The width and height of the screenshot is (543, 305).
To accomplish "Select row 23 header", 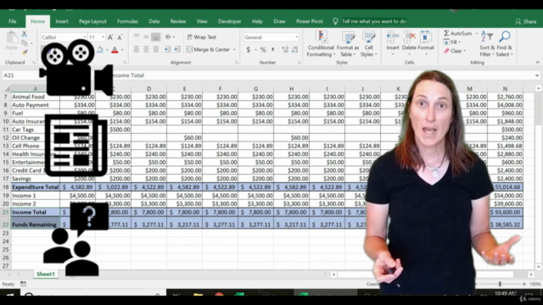I will 6,233.
